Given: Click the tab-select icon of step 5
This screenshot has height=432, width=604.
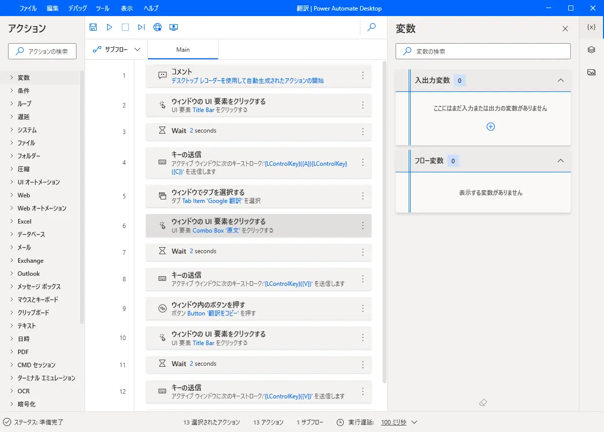Looking at the screenshot, I should (162, 196).
